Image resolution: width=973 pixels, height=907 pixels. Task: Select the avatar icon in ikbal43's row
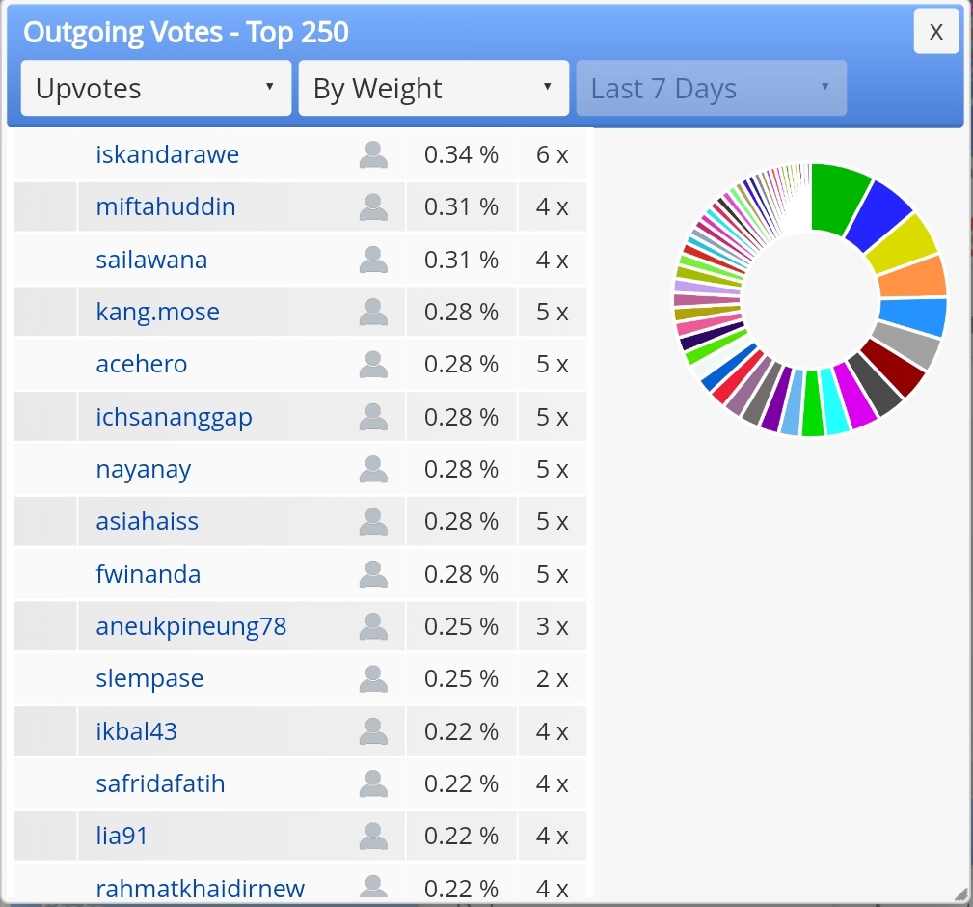point(373,731)
